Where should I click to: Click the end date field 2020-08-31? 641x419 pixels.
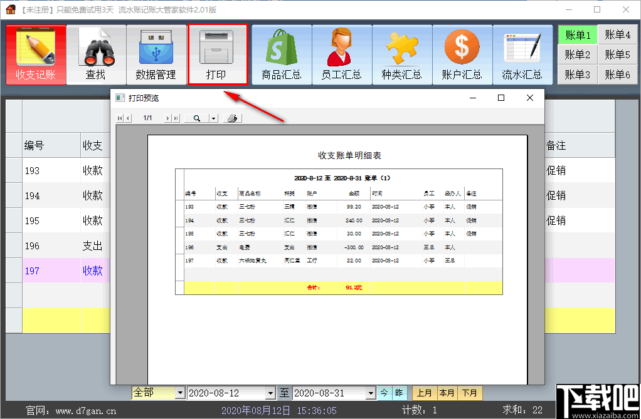[x=329, y=393]
